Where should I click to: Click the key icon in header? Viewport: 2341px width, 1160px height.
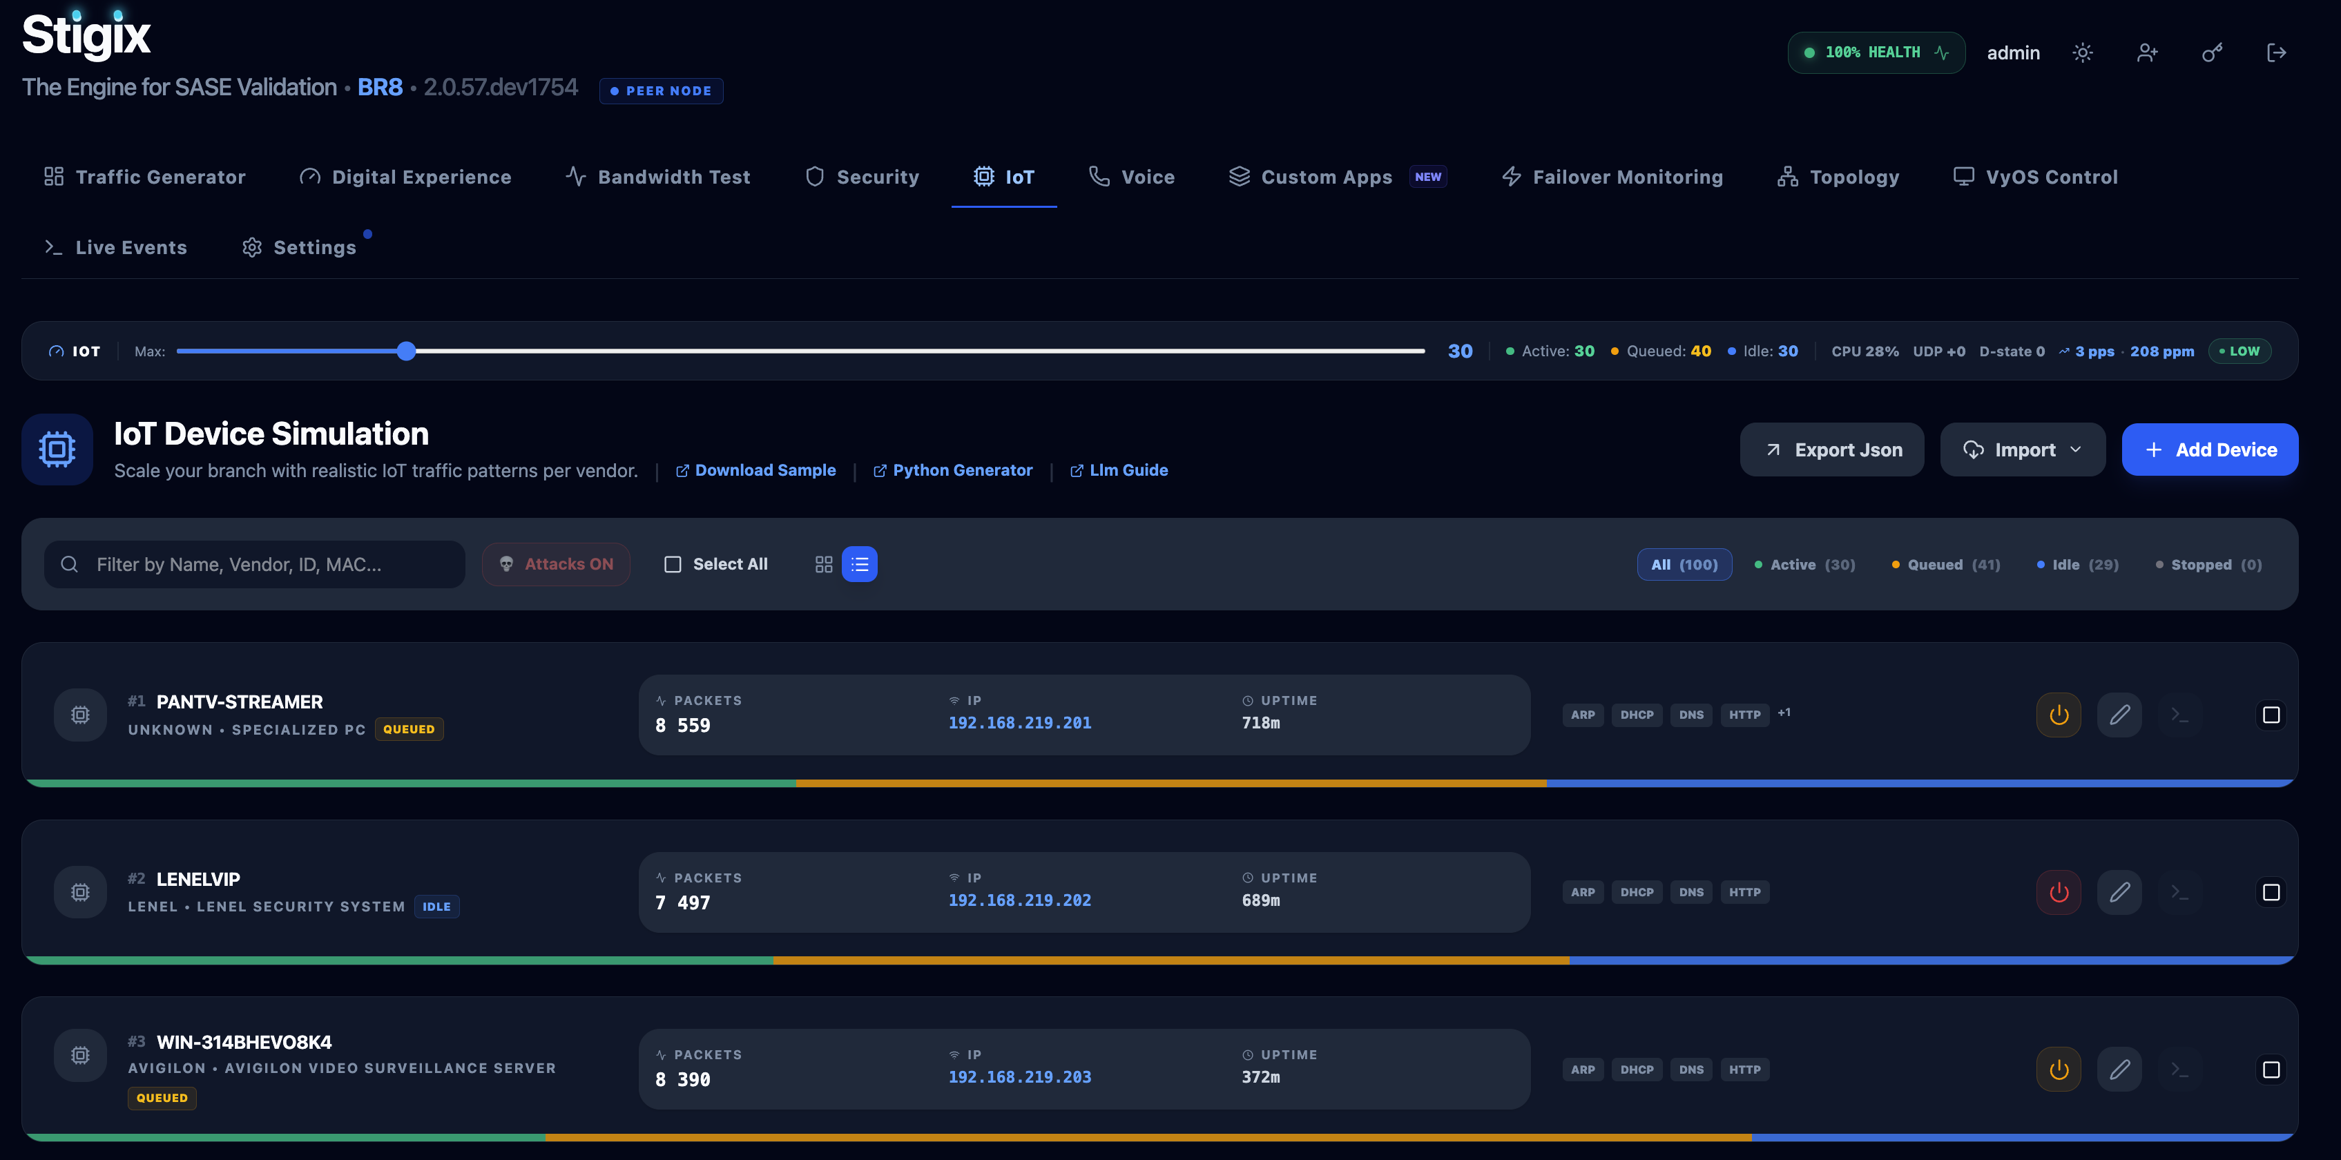[2212, 52]
